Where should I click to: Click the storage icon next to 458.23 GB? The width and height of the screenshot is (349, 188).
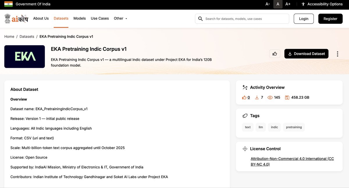pyautogui.click(x=287, y=97)
